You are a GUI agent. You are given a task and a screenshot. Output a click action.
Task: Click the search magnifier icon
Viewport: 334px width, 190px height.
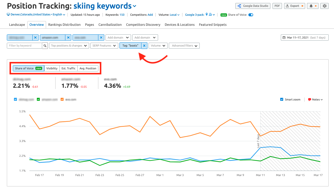coord(45,46)
